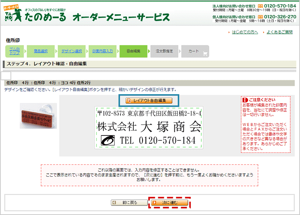Screen dimensions: 300x215
Task: Click the stamp preview logo mark
Action: pyautogui.click(x=108, y=141)
